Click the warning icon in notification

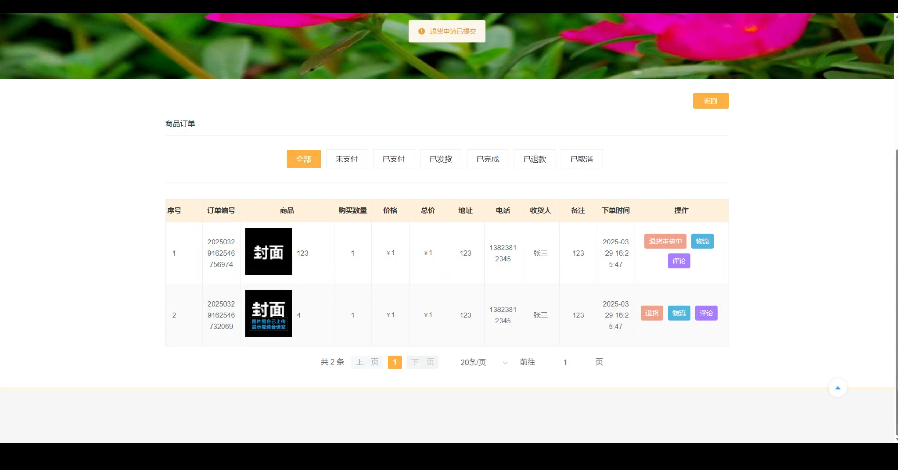[x=422, y=31]
